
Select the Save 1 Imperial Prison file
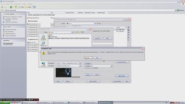(69, 38)
